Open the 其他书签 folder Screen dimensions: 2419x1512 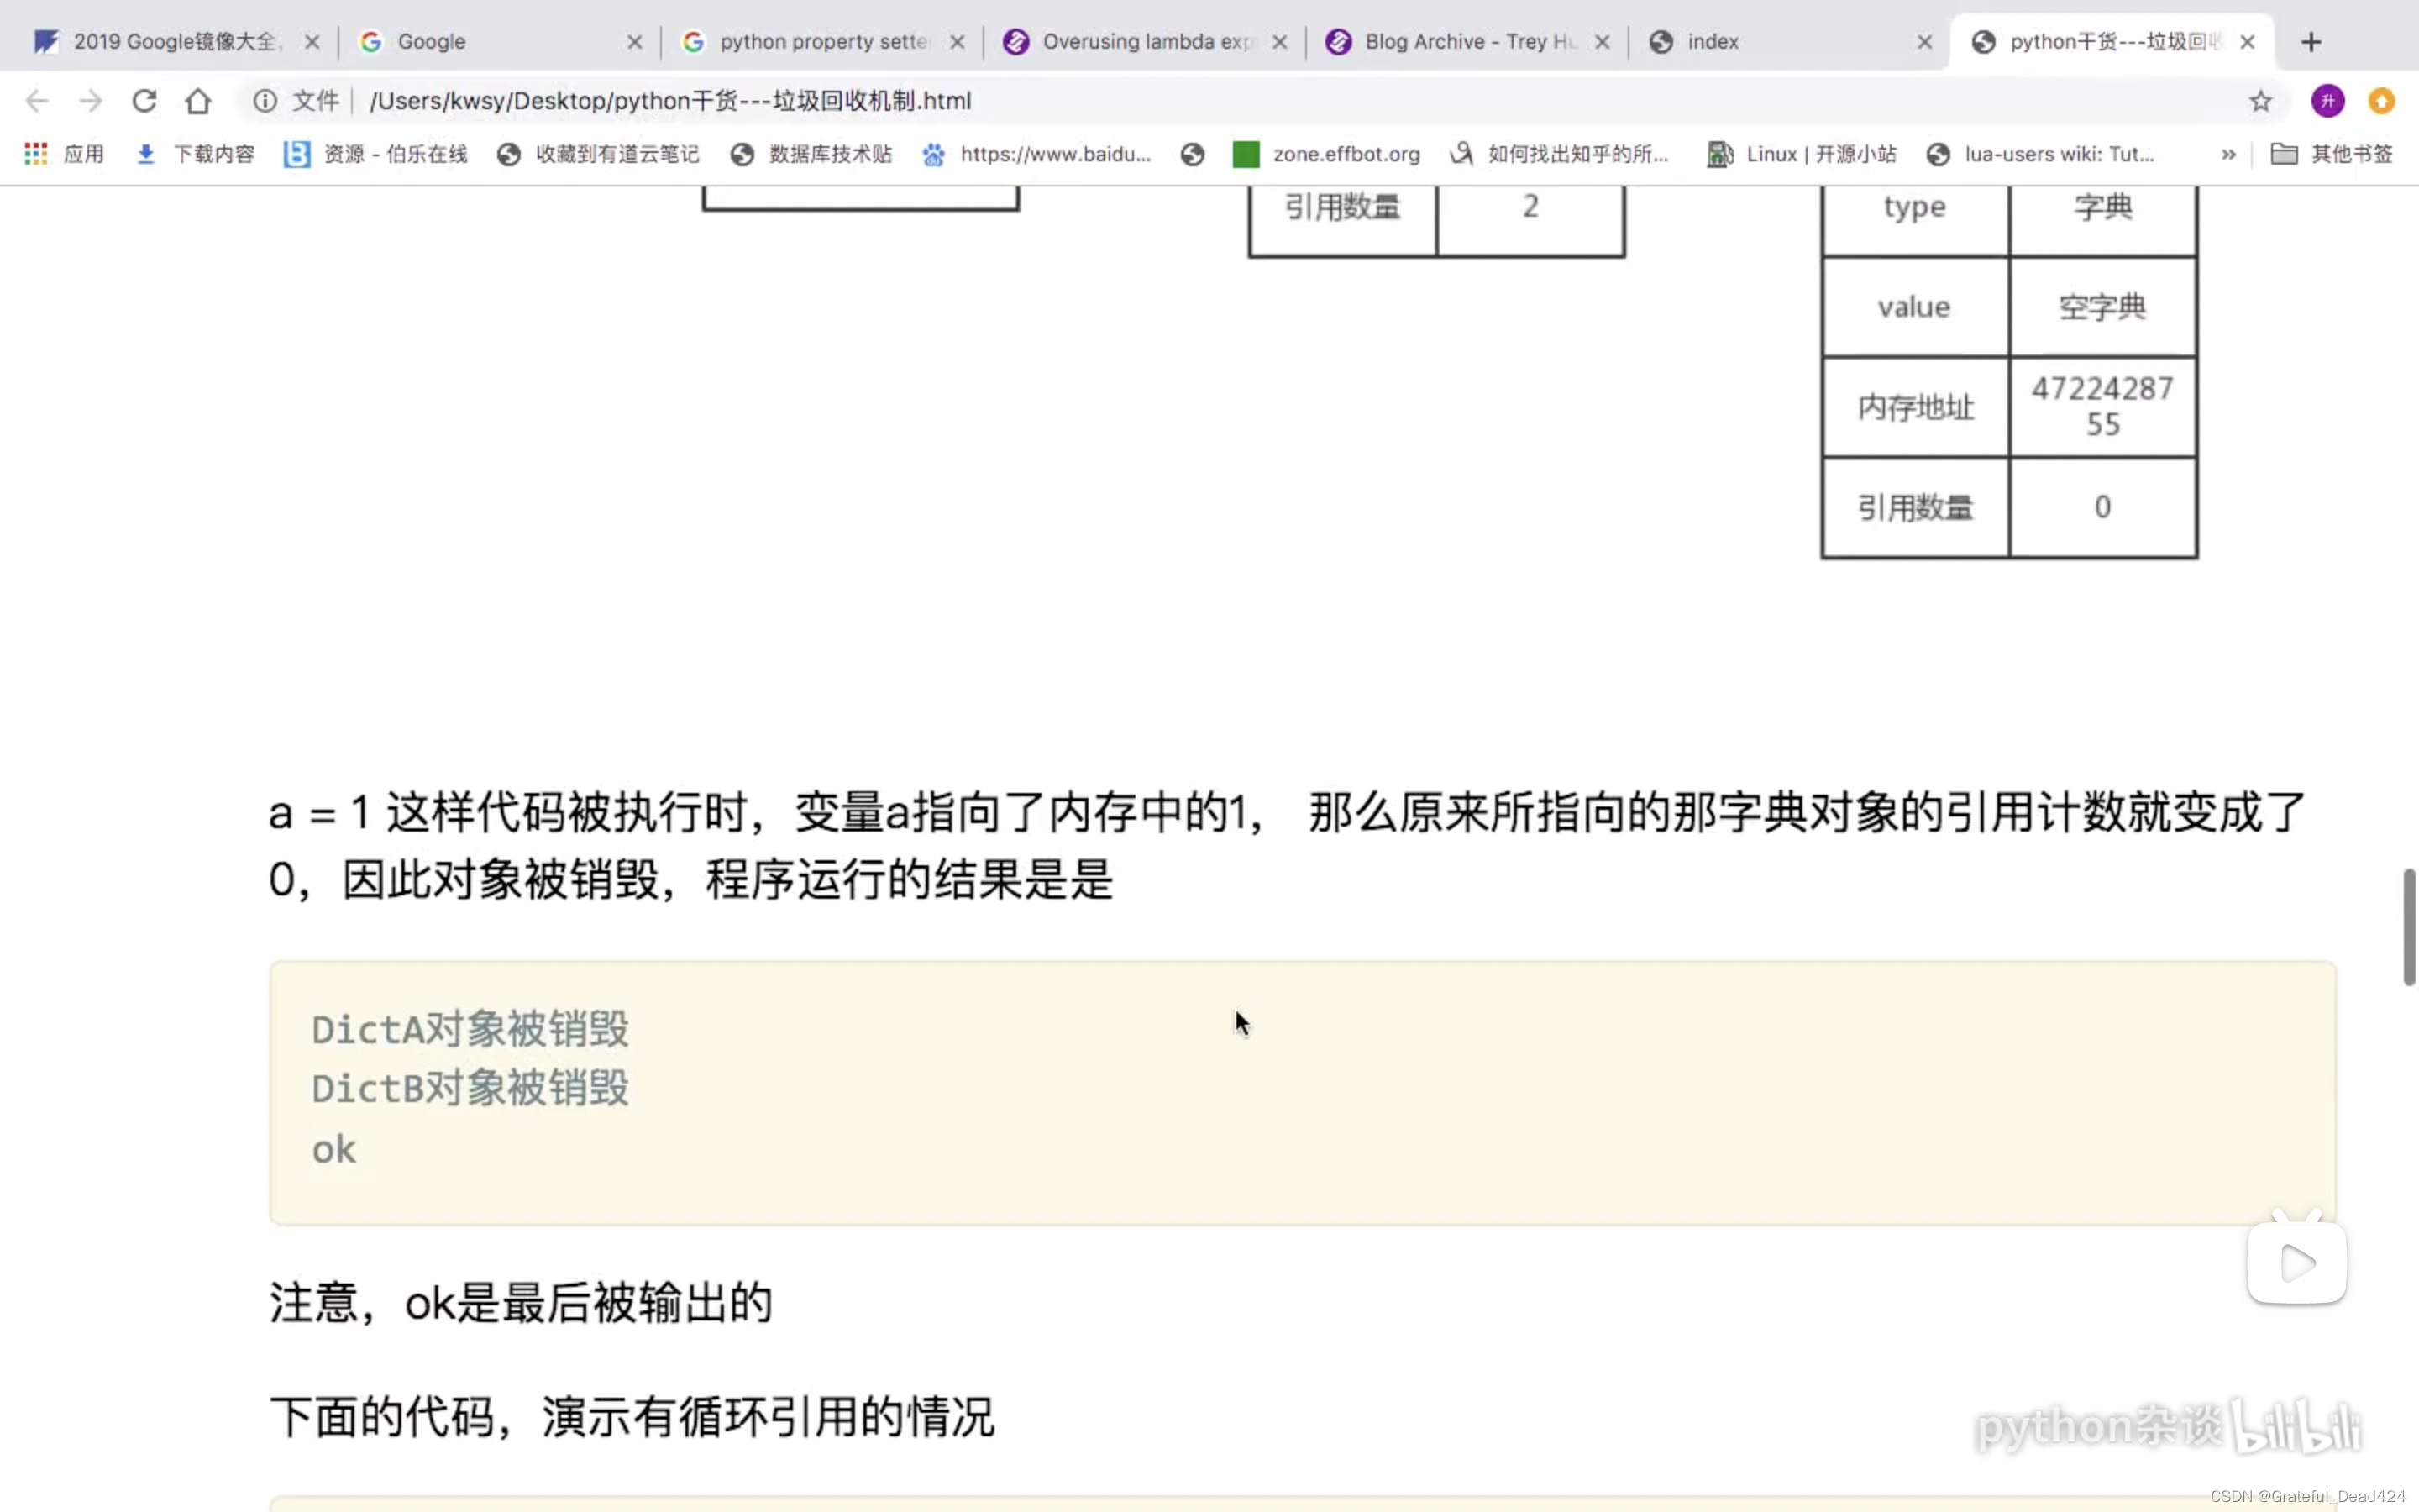(2332, 154)
